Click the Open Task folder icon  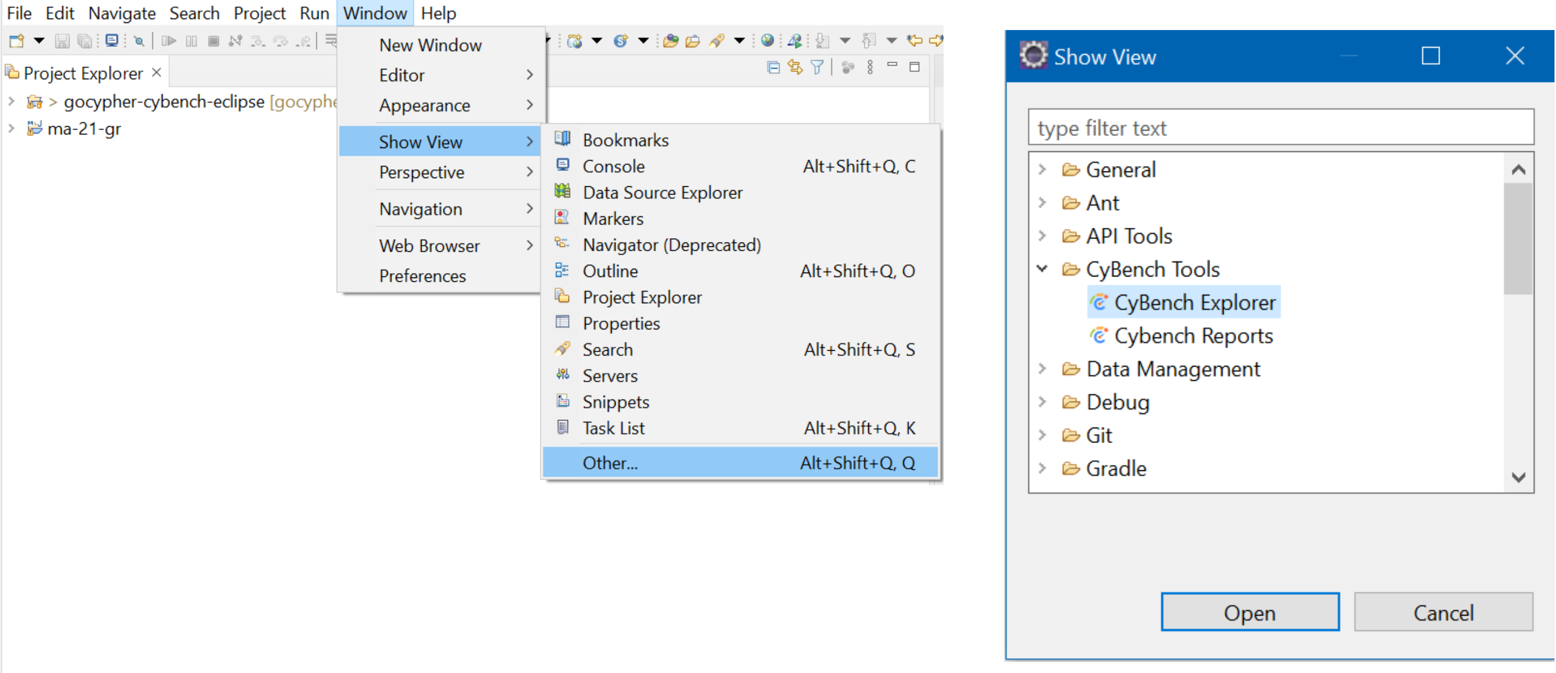click(693, 41)
